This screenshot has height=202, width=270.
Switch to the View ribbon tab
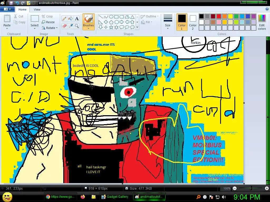(37, 9)
